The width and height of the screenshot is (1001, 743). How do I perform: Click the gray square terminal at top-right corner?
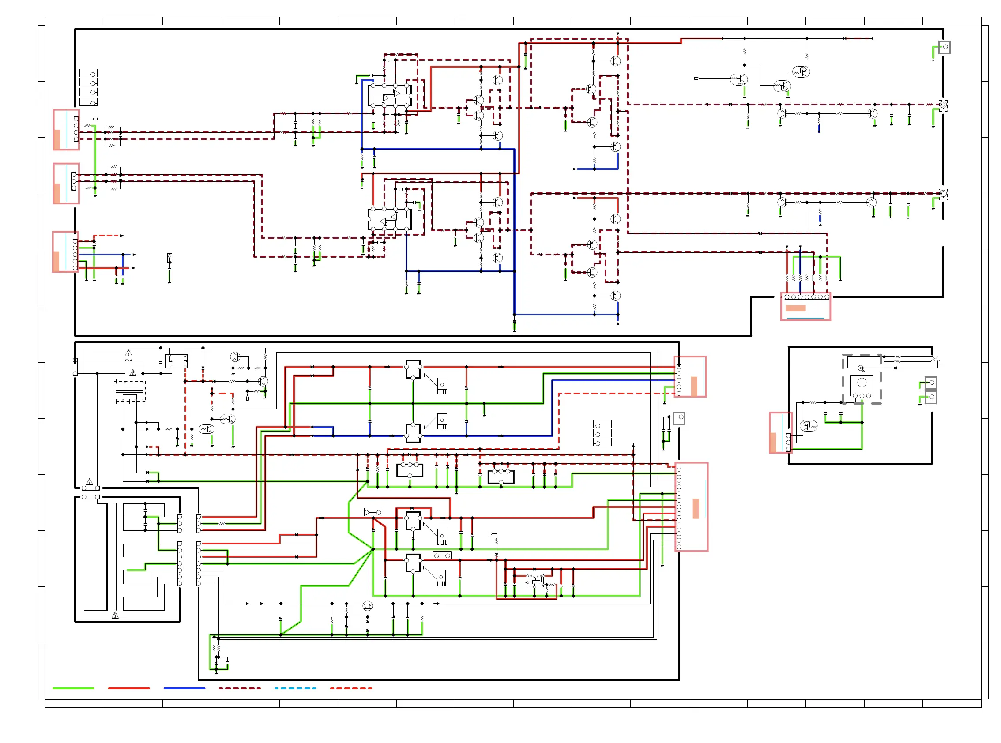(x=944, y=47)
